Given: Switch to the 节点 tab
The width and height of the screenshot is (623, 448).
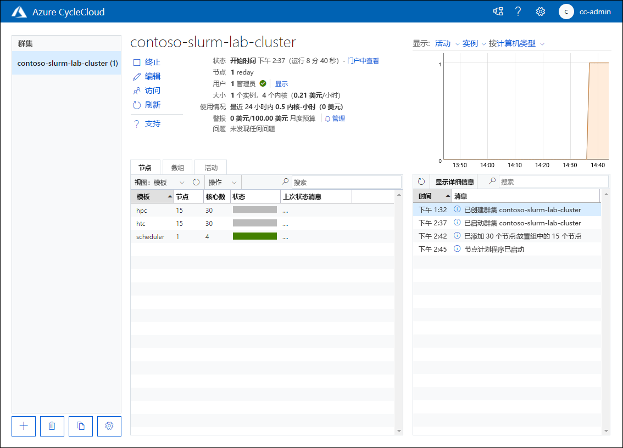Looking at the screenshot, I should [x=145, y=168].
